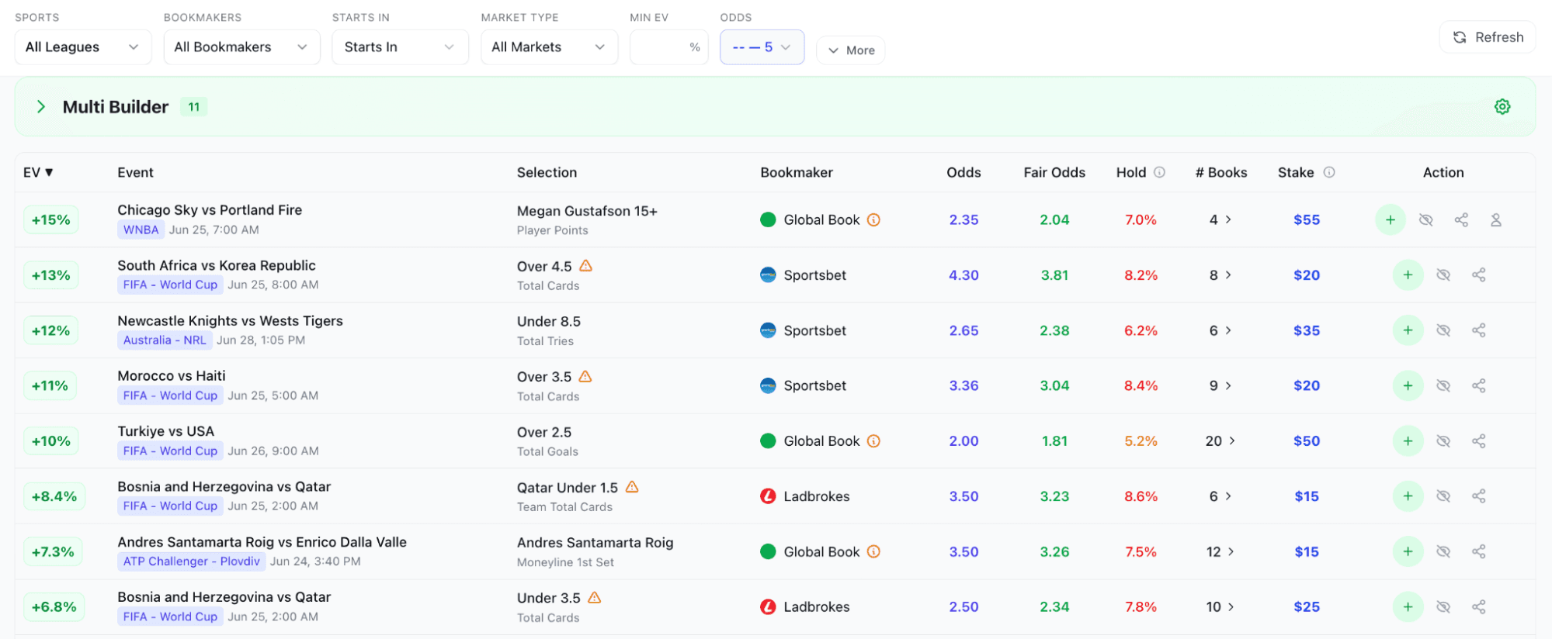Open player icon for Megan Gustafson row
The image size is (1552, 639).
1495,219
